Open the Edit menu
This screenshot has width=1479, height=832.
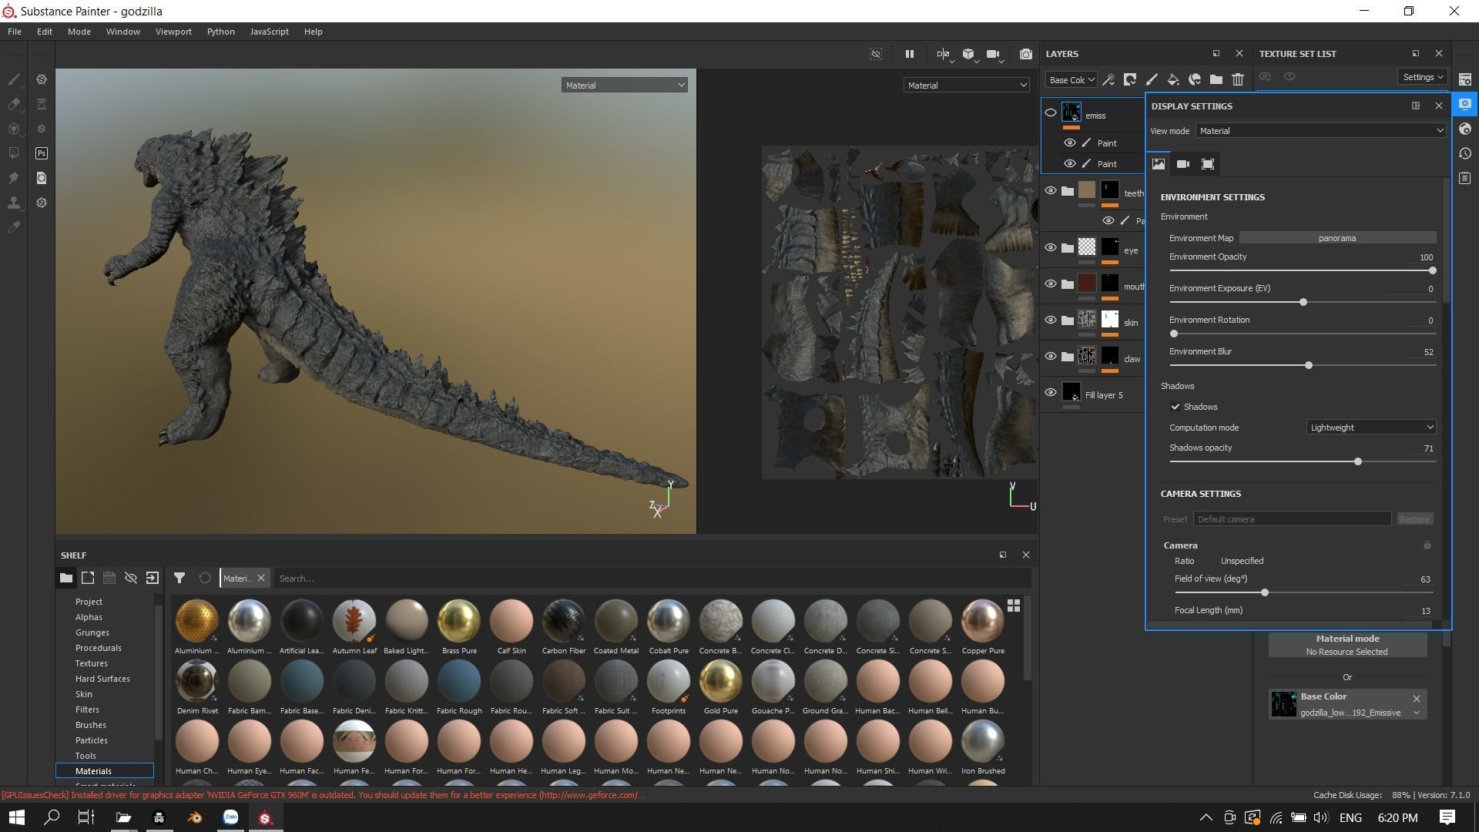tap(45, 32)
